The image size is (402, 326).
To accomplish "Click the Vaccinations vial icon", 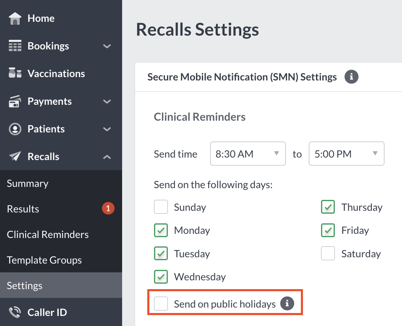I will coord(15,73).
